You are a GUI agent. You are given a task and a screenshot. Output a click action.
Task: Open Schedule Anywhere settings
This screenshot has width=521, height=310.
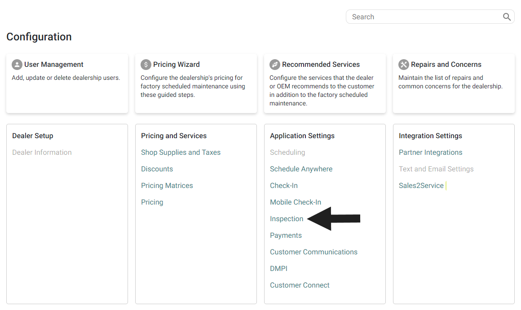tap(301, 169)
